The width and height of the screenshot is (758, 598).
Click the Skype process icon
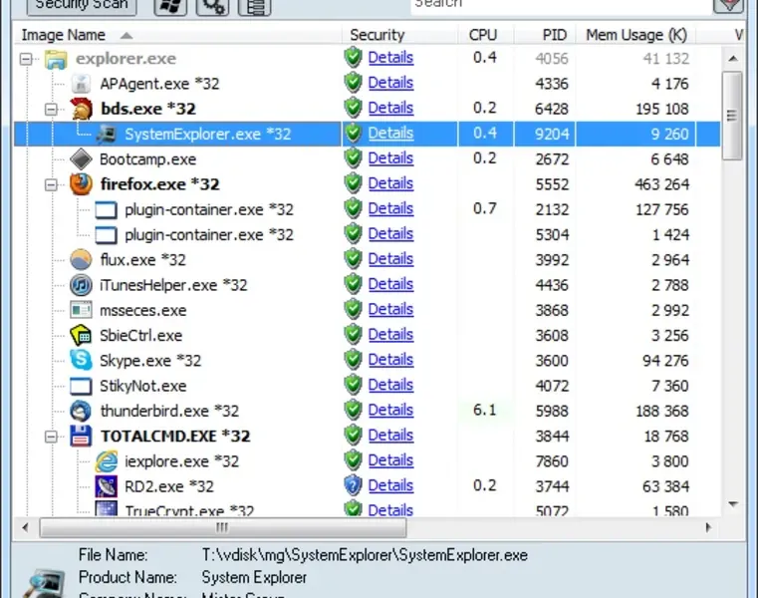(x=81, y=361)
